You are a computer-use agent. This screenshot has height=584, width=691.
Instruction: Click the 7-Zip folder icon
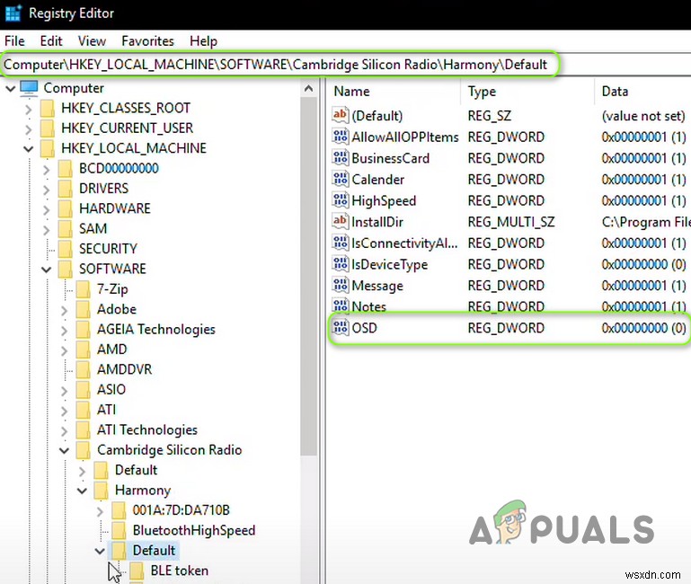(x=84, y=289)
